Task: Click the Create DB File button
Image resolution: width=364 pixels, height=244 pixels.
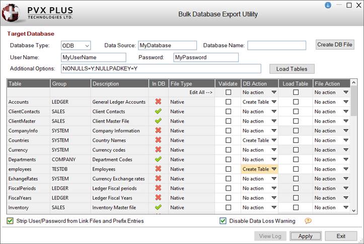Action: click(335, 45)
